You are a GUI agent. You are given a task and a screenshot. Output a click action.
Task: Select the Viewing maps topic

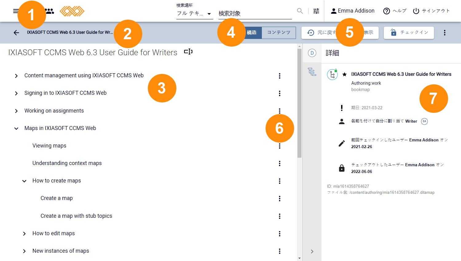[49, 146]
